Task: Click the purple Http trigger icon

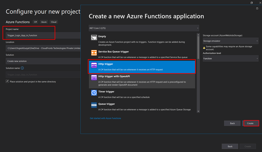Action: pyautogui.click(x=94, y=65)
